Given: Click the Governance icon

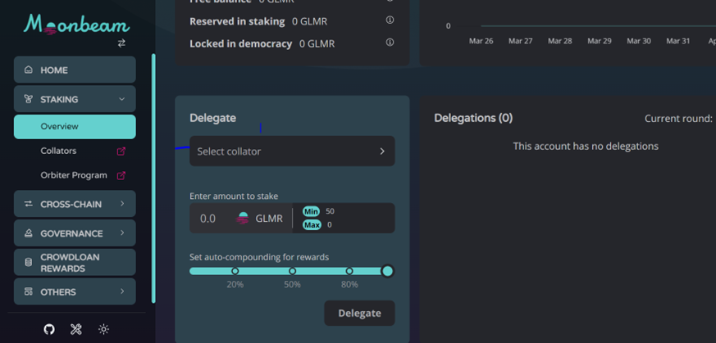Looking at the screenshot, I should coord(29,233).
